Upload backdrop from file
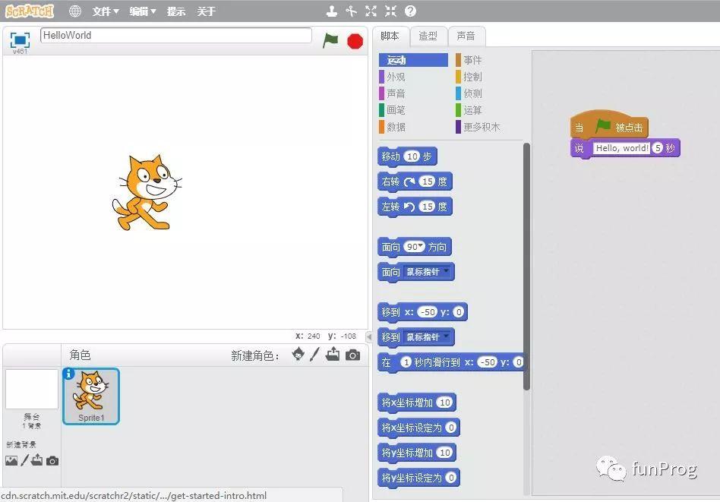Image resolution: width=720 pixels, height=502 pixels. point(37,459)
